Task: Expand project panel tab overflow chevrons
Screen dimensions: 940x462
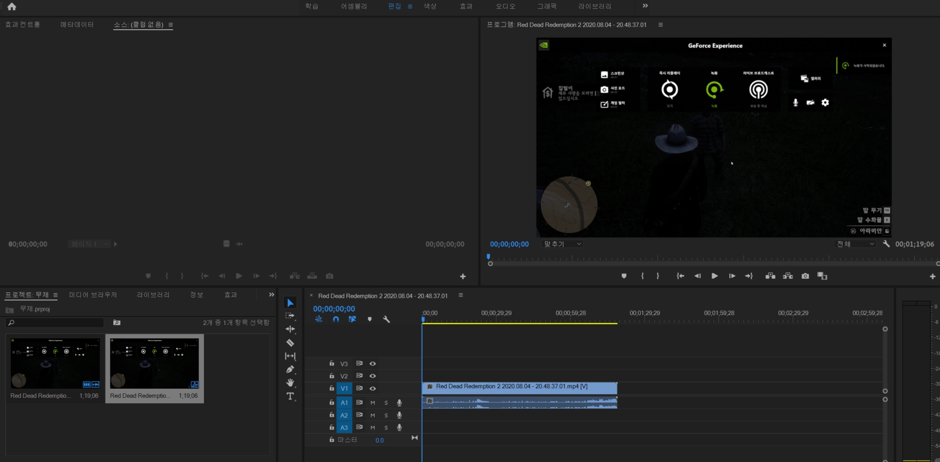Action: click(271, 294)
